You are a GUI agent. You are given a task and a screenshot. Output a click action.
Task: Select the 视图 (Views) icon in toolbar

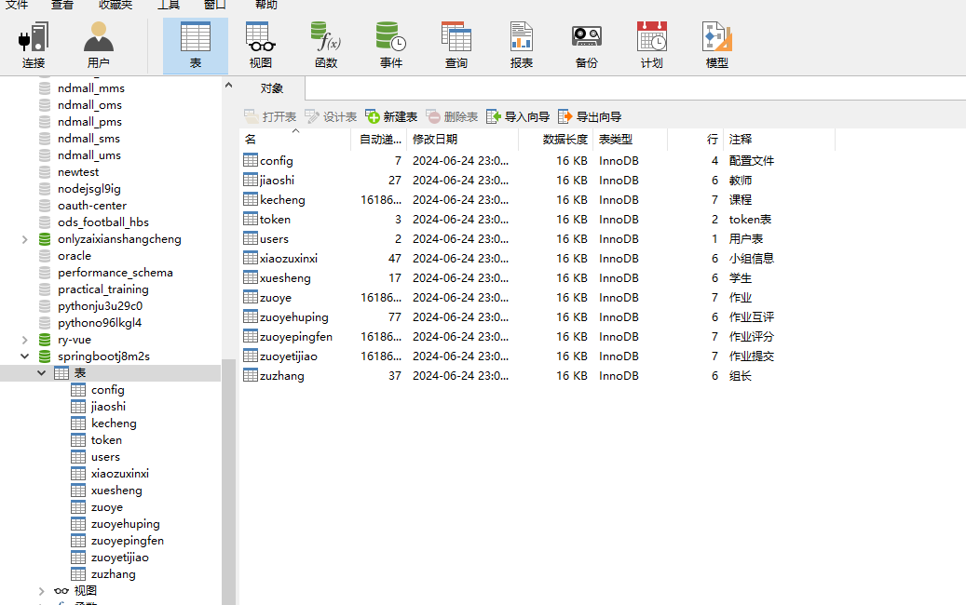coord(259,44)
